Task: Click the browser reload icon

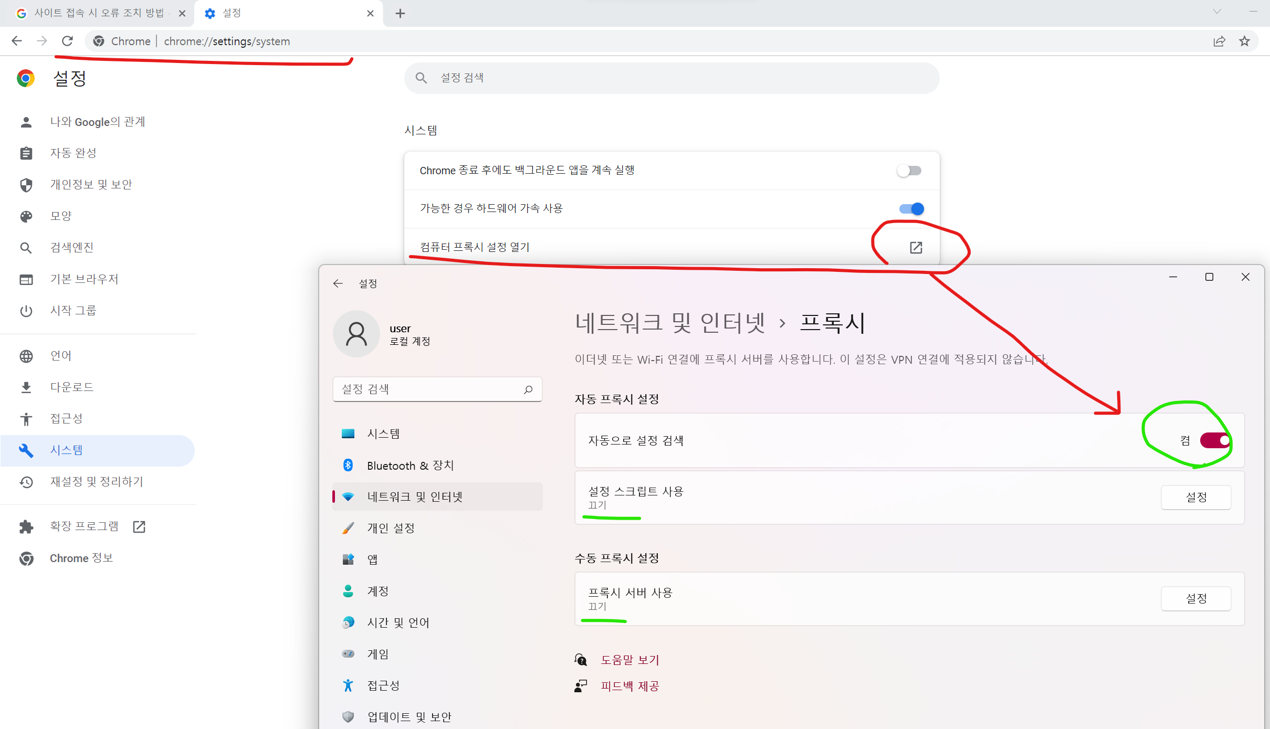Action: [x=67, y=41]
